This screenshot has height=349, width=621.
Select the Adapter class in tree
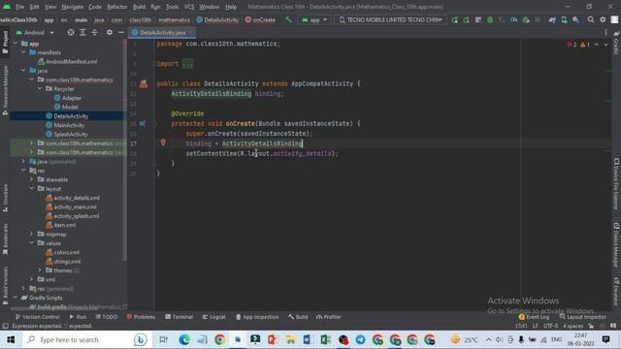point(68,98)
